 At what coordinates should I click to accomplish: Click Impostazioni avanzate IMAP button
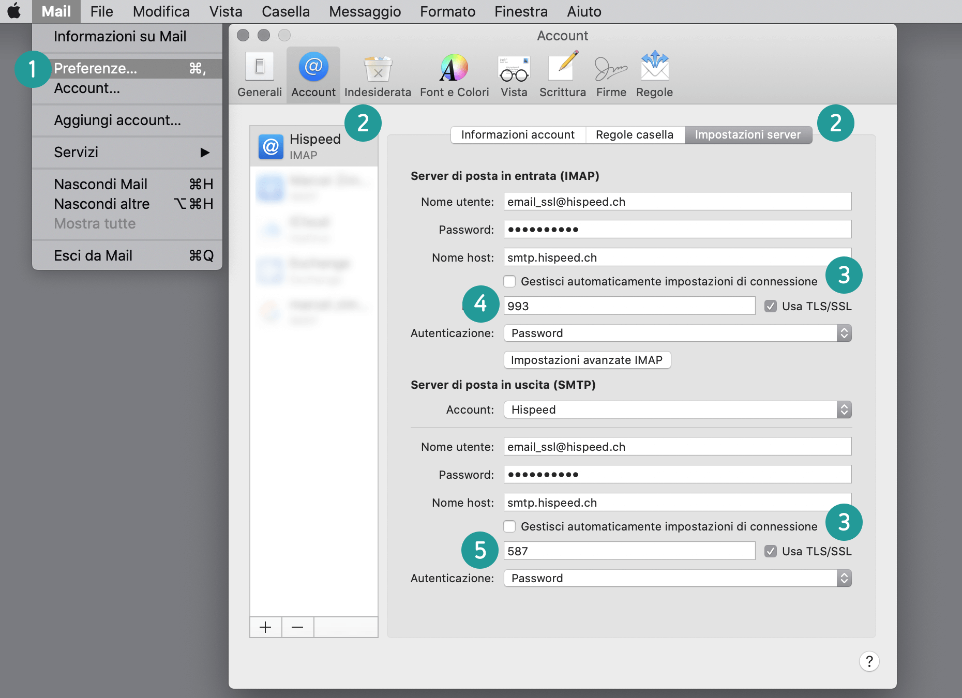tap(587, 360)
